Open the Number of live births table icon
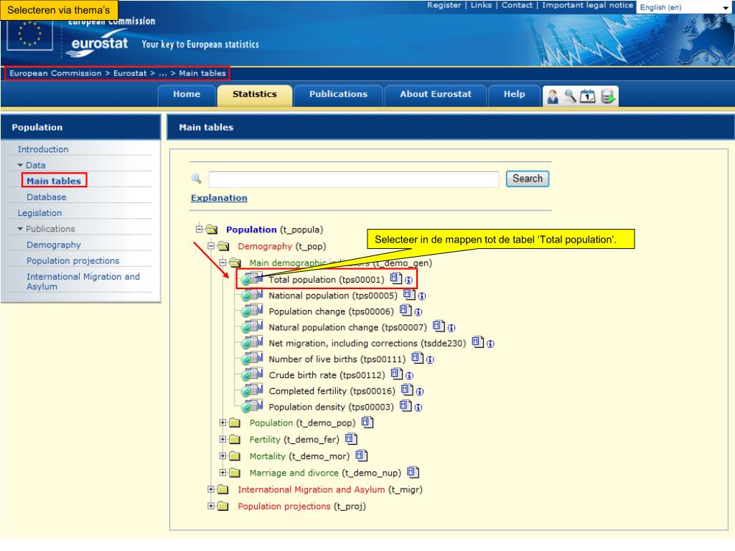This screenshot has width=735, height=551. (x=252, y=359)
